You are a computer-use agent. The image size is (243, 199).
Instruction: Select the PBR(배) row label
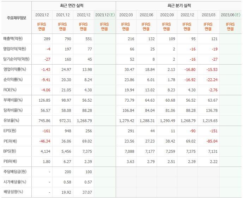(10, 161)
